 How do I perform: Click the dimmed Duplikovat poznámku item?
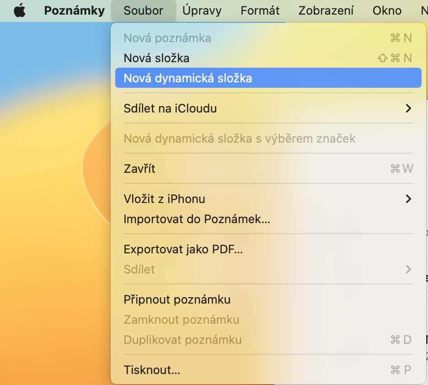point(182,340)
